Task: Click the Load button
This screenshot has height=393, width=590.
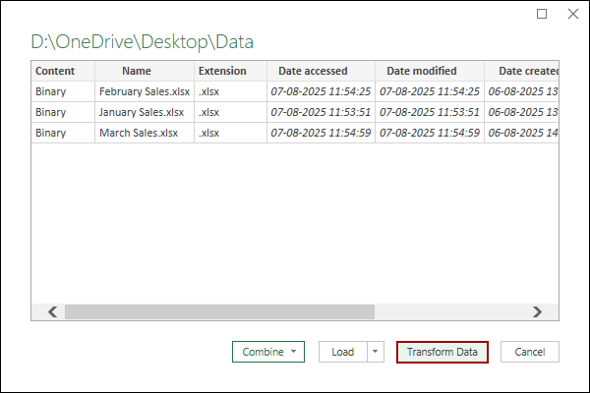Action: pyautogui.click(x=342, y=352)
